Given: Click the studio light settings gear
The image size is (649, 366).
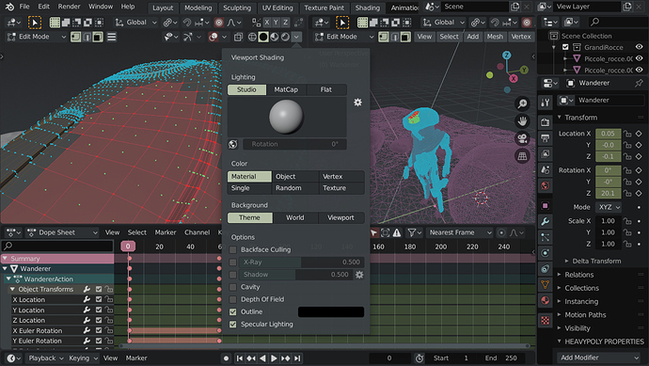Looking at the screenshot, I should click(x=358, y=103).
